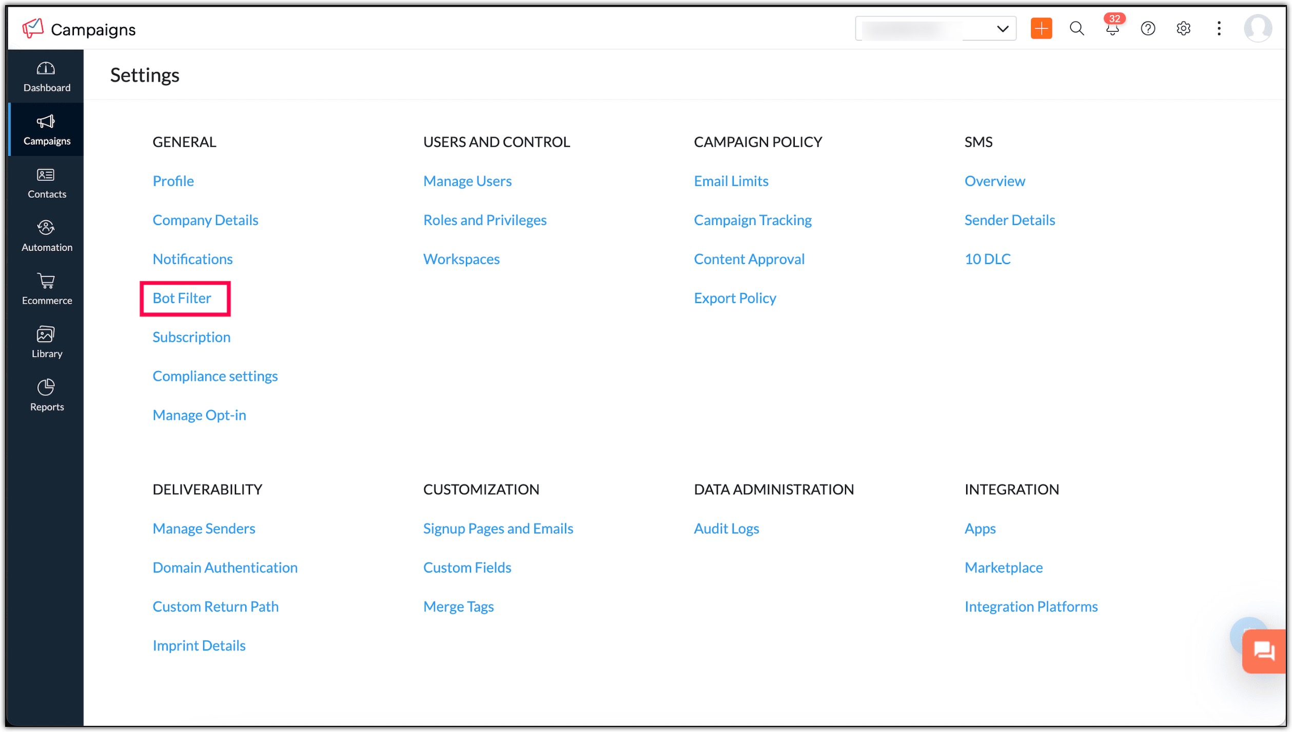Open the Bot Filter link
Image resolution: width=1292 pixels, height=732 pixels.
[182, 298]
